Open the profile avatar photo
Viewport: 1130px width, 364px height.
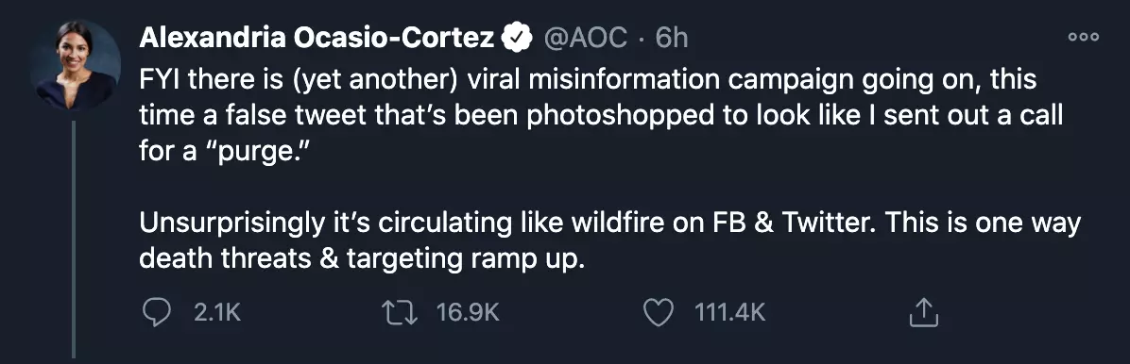(76, 65)
